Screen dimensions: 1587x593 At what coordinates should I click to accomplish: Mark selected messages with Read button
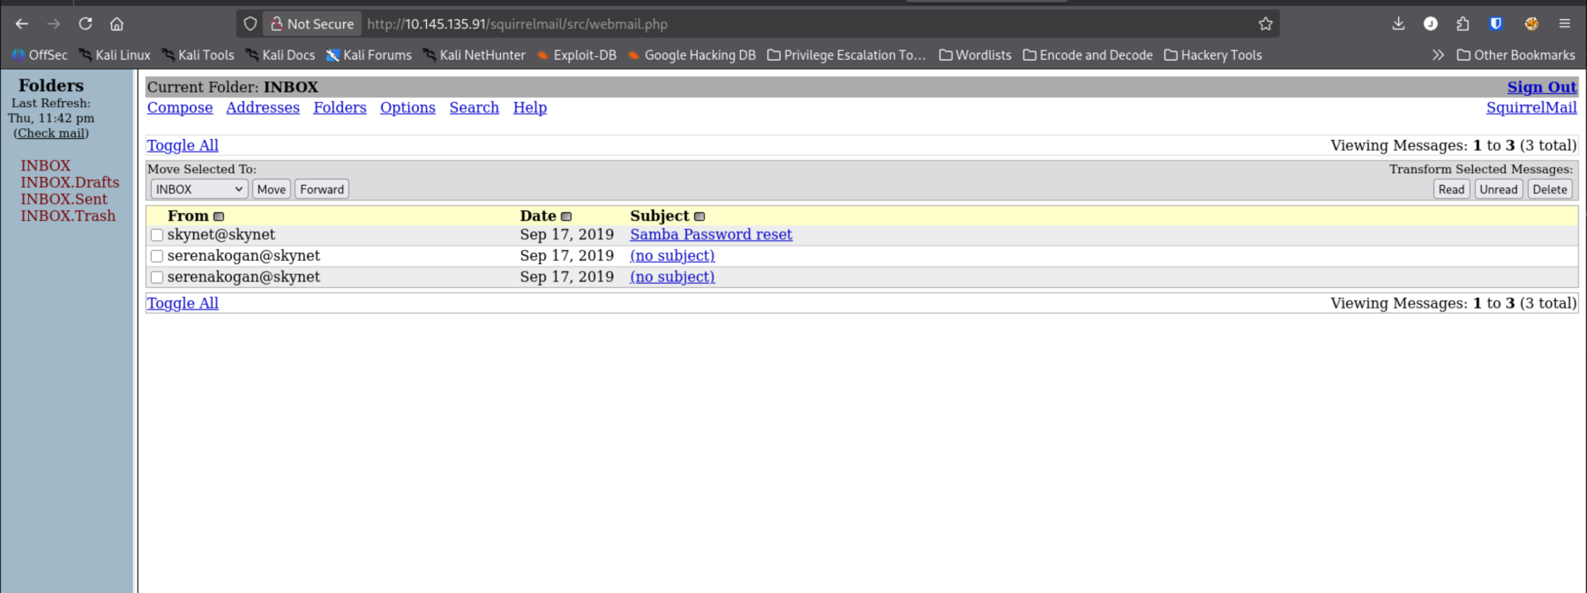pyautogui.click(x=1451, y=190)
